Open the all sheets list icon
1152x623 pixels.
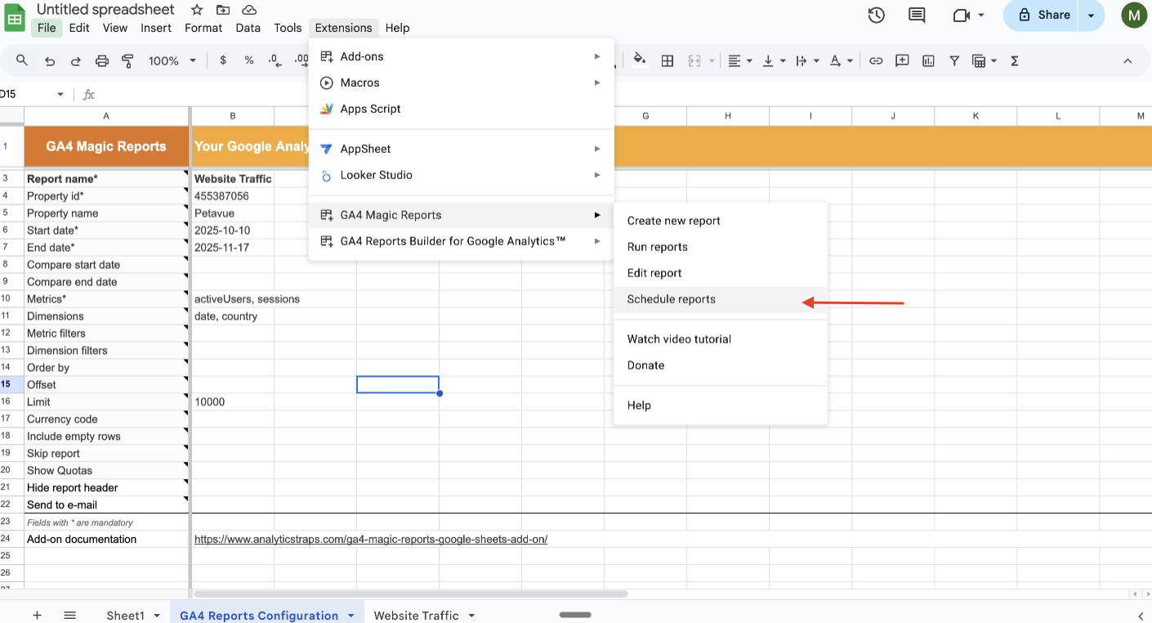70,615
